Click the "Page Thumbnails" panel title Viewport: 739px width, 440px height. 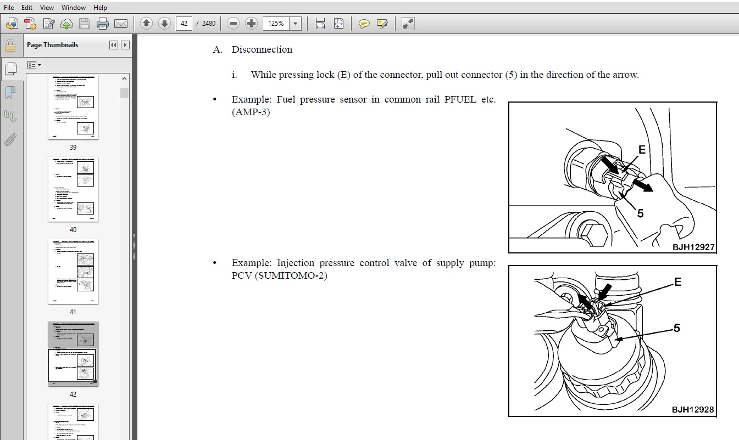(53, 45)
